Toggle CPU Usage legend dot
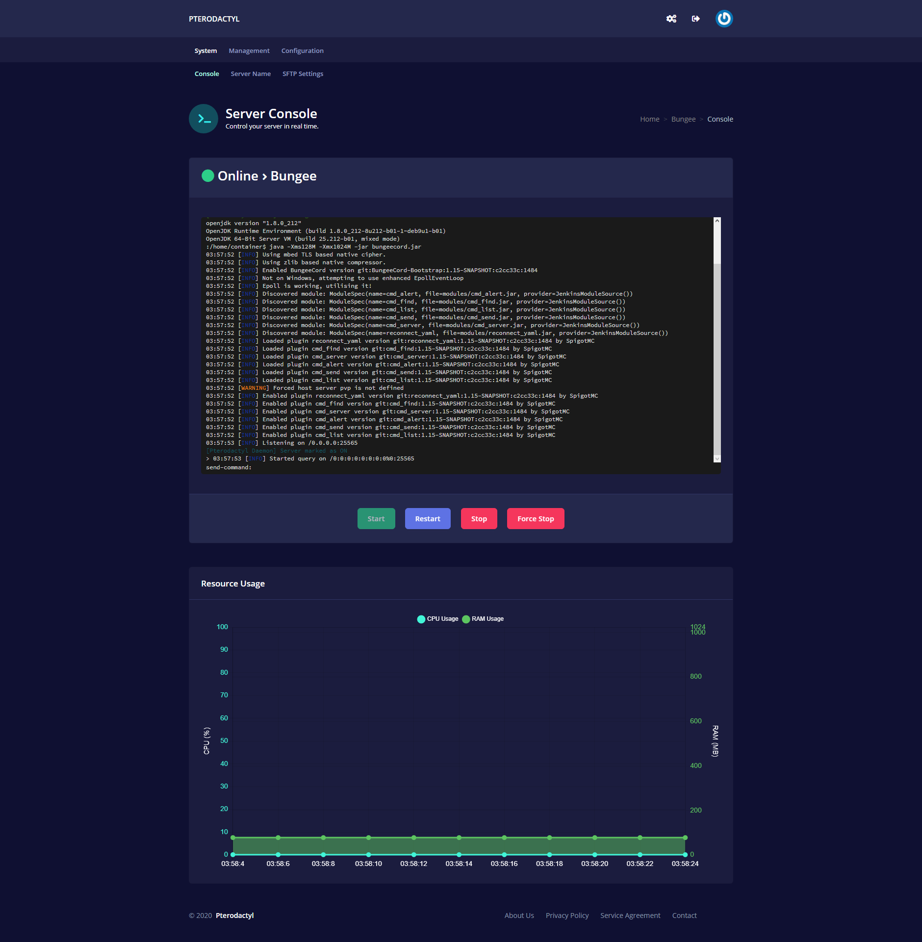Viewport: 922px width, 942px height. tap(421, 619)
